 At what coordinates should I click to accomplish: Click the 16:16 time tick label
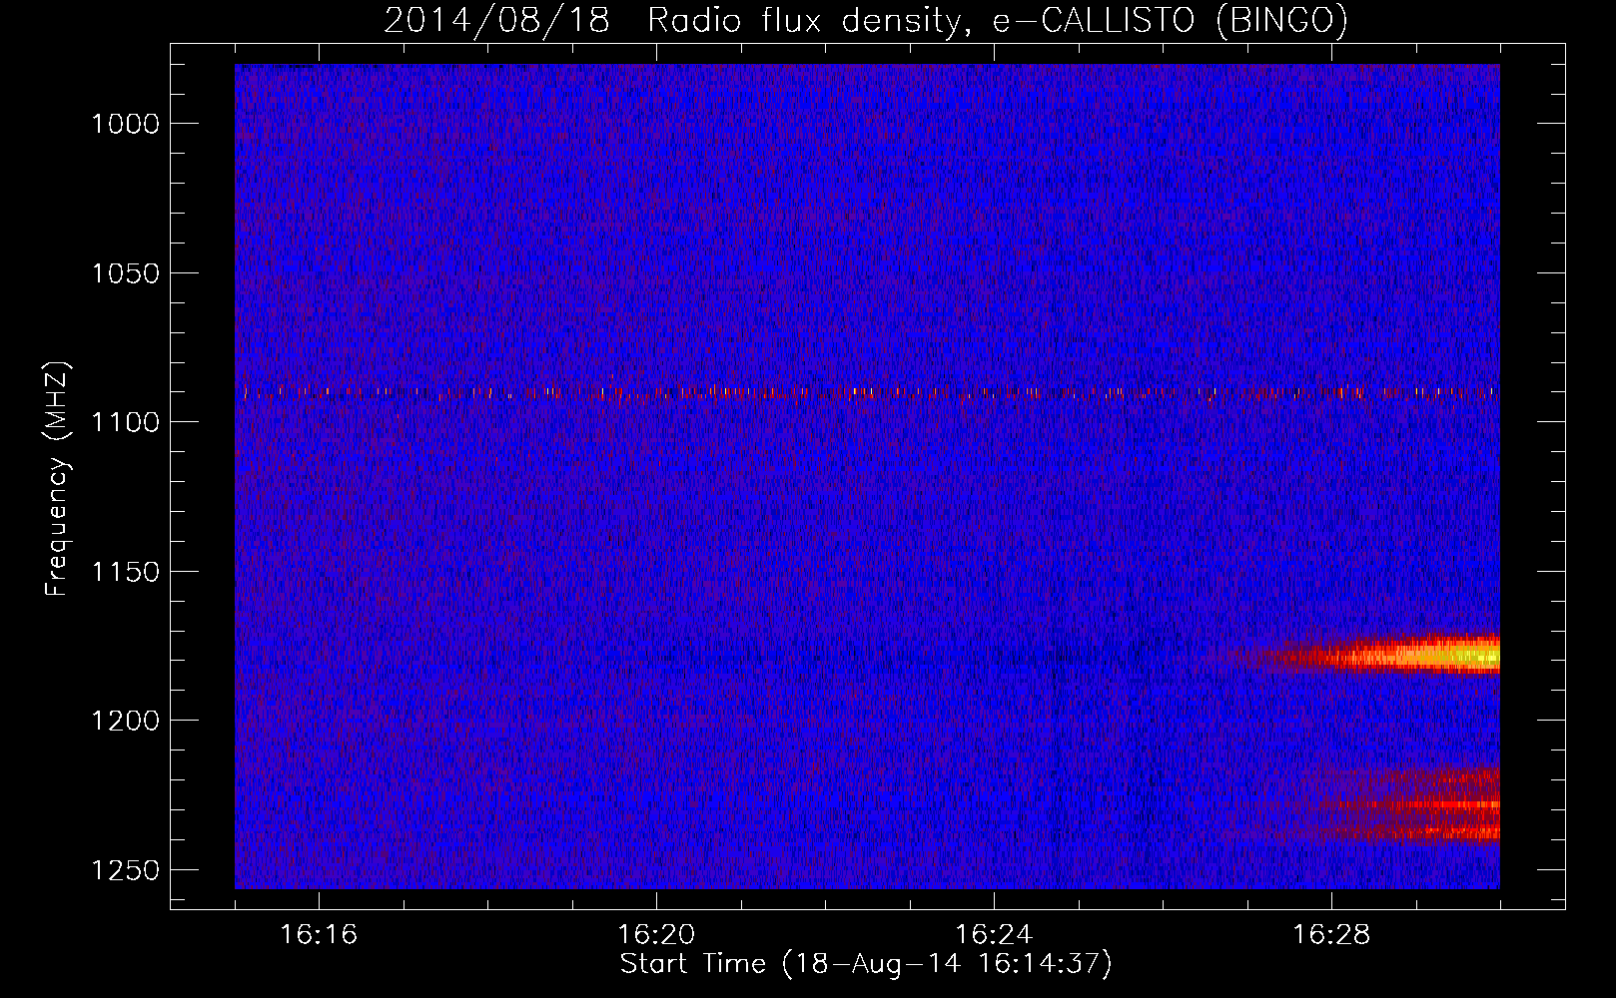(x=319, y=934)
